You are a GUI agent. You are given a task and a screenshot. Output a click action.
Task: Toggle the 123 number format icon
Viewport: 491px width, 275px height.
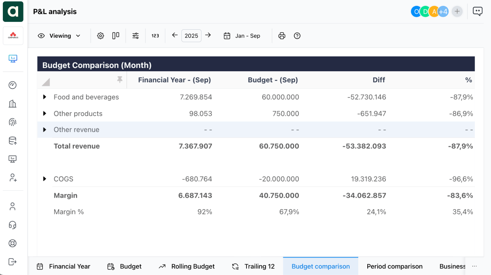click(x=155, y=36)
